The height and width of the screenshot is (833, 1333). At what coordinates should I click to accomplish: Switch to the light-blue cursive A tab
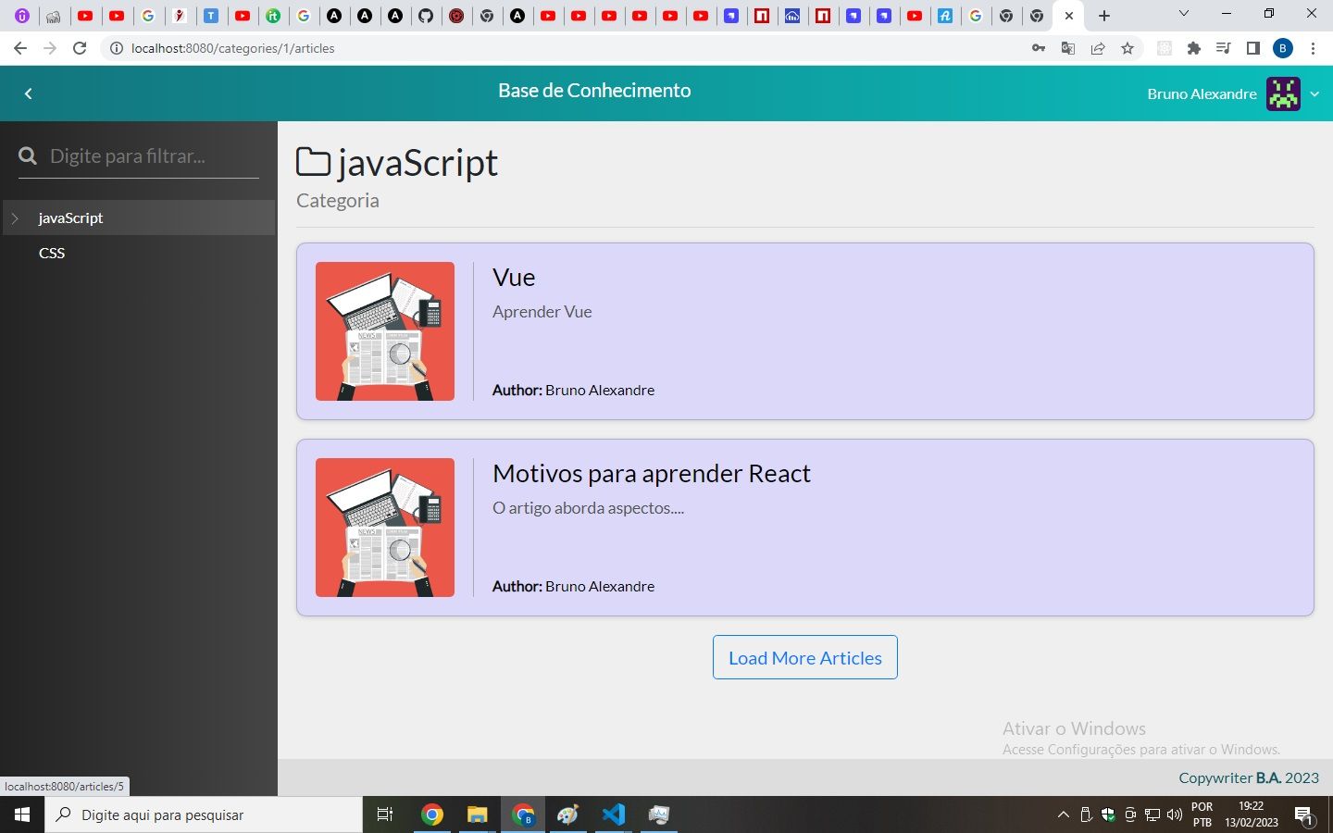point(945,16)
